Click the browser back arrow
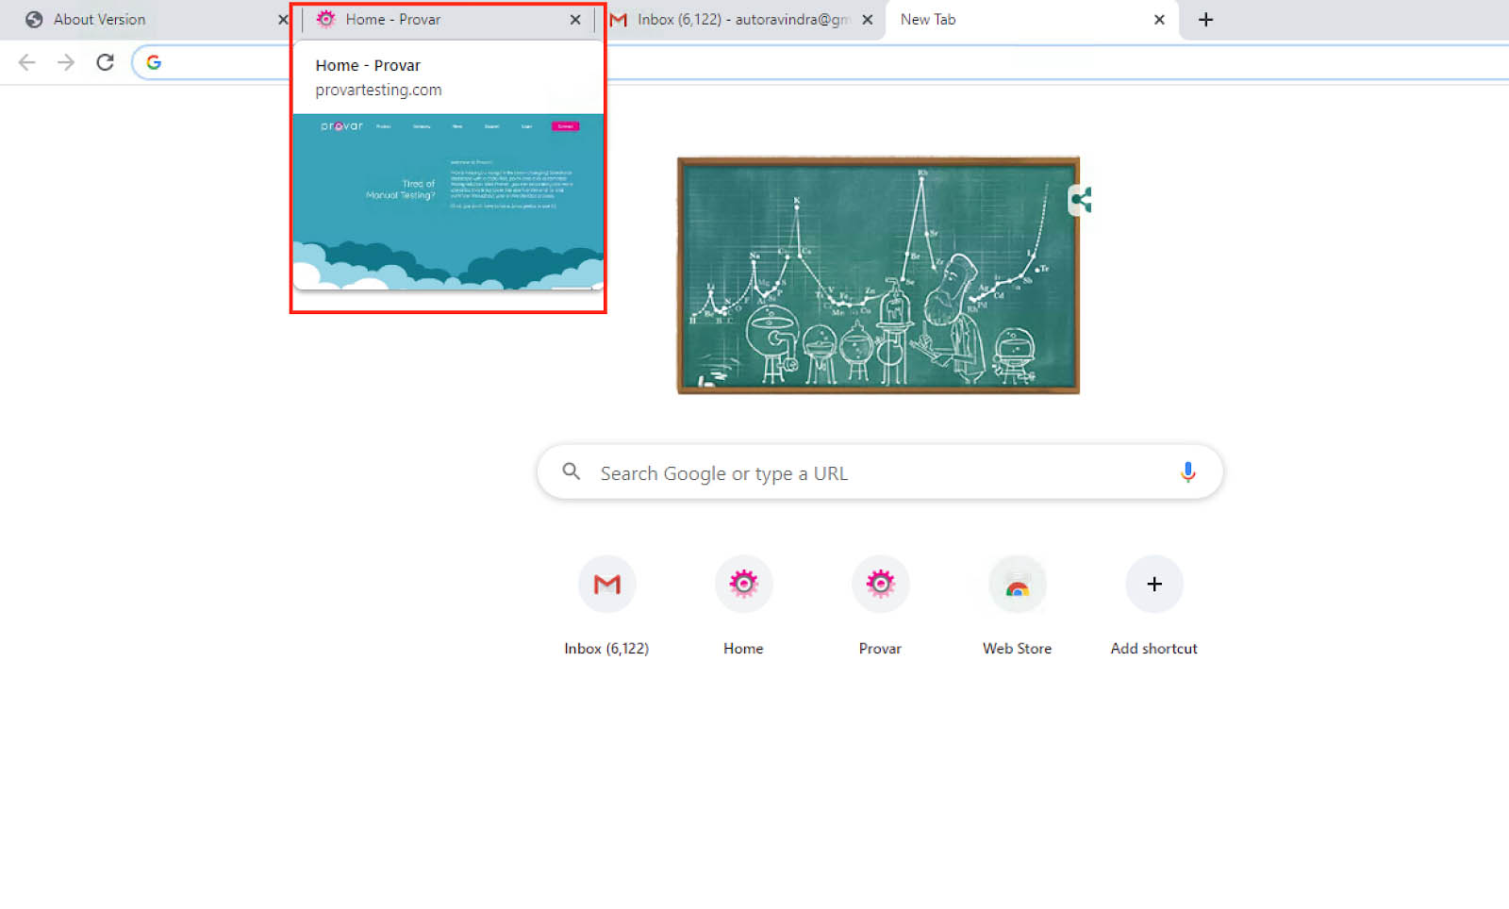The height and width of the screenshot is (909, 1509). 26,62
